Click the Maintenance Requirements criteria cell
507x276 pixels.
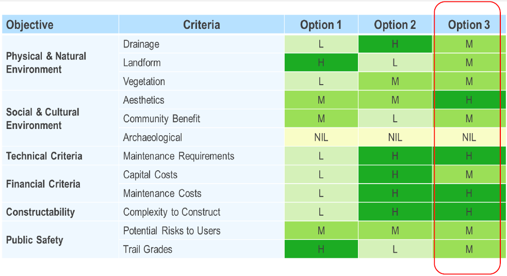(178, 156)
